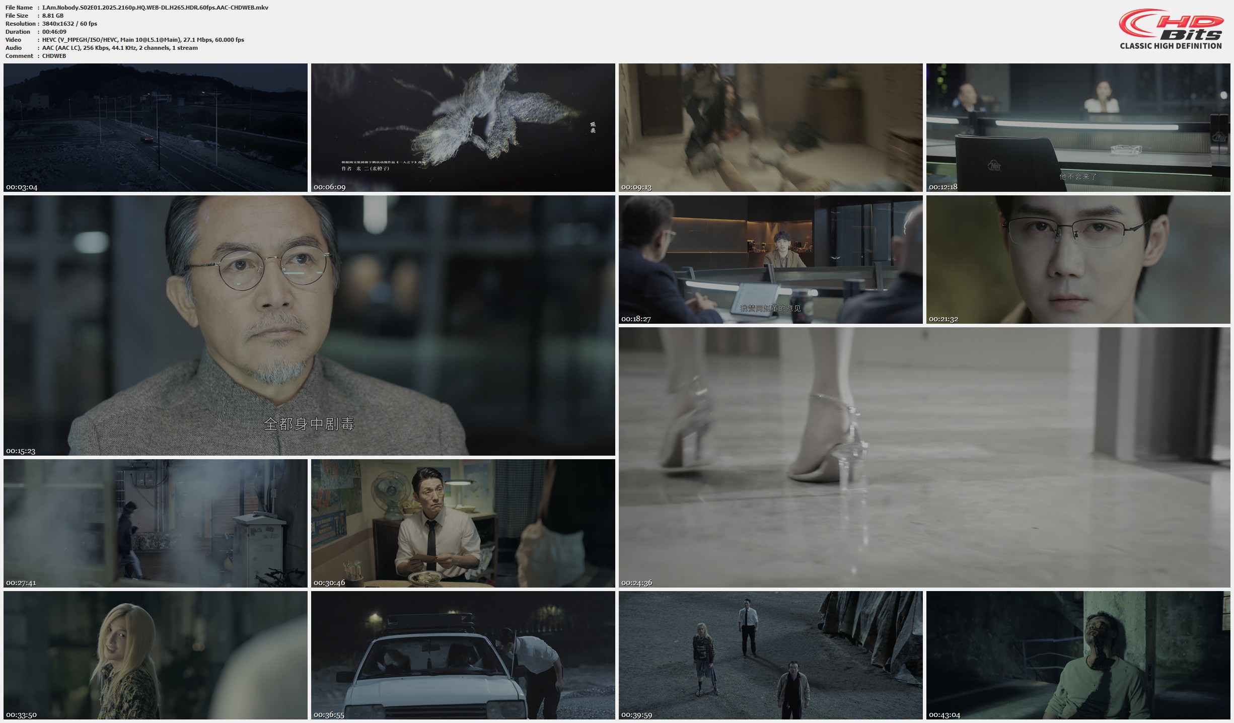Select thumbnail at 00:03:04 of night road
Image resolution: width=1234 pixels, height=723 pixels.
155,127
